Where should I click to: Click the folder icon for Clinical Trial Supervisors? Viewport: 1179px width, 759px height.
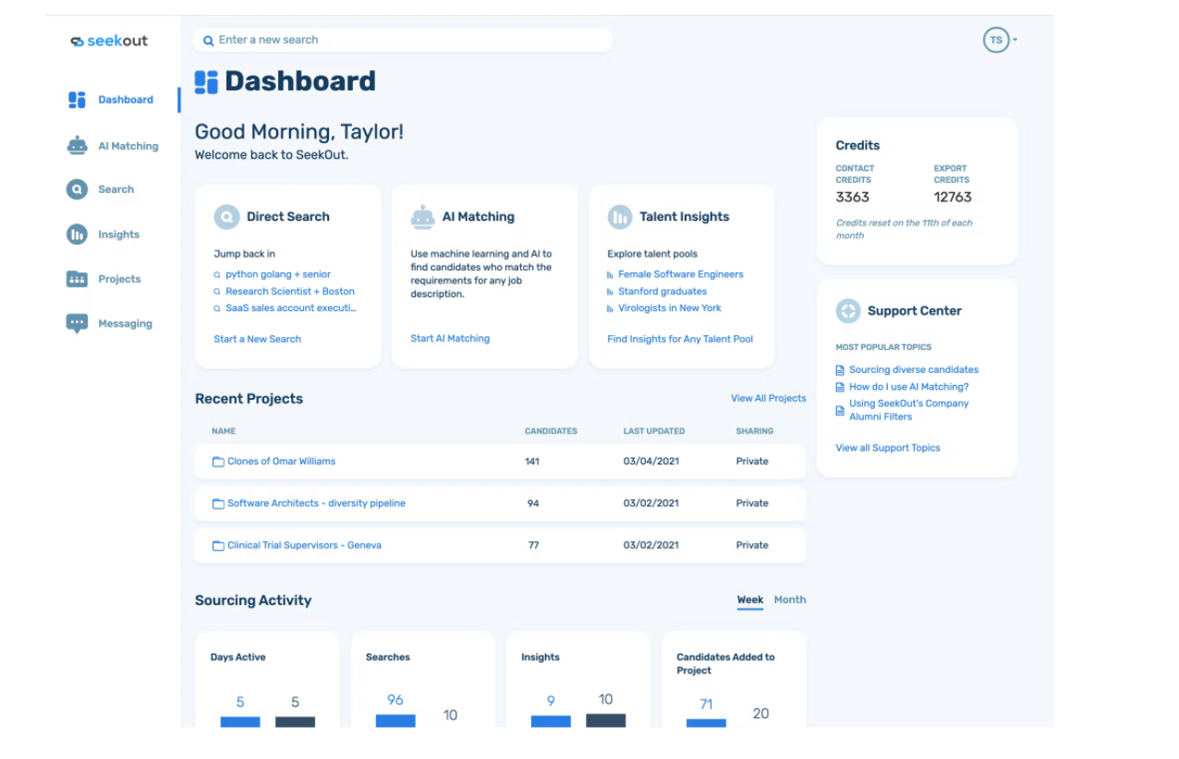[x=218, y=546]
